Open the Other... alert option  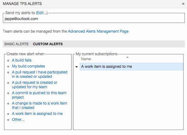(18, 120)
